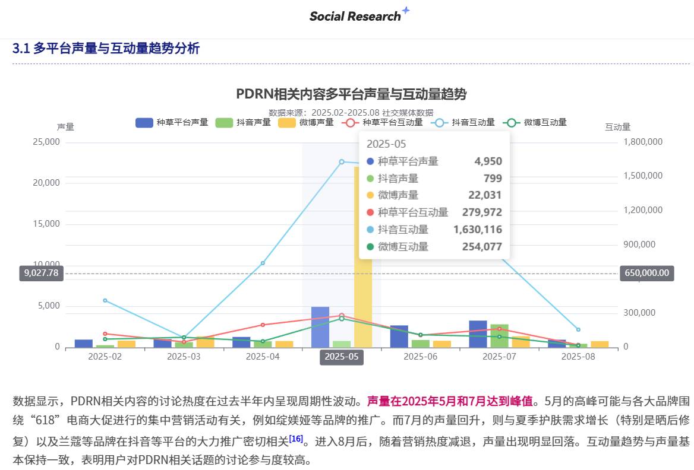
Task: Click the sparkle icon beside Social Research
Action: point(406,11)
